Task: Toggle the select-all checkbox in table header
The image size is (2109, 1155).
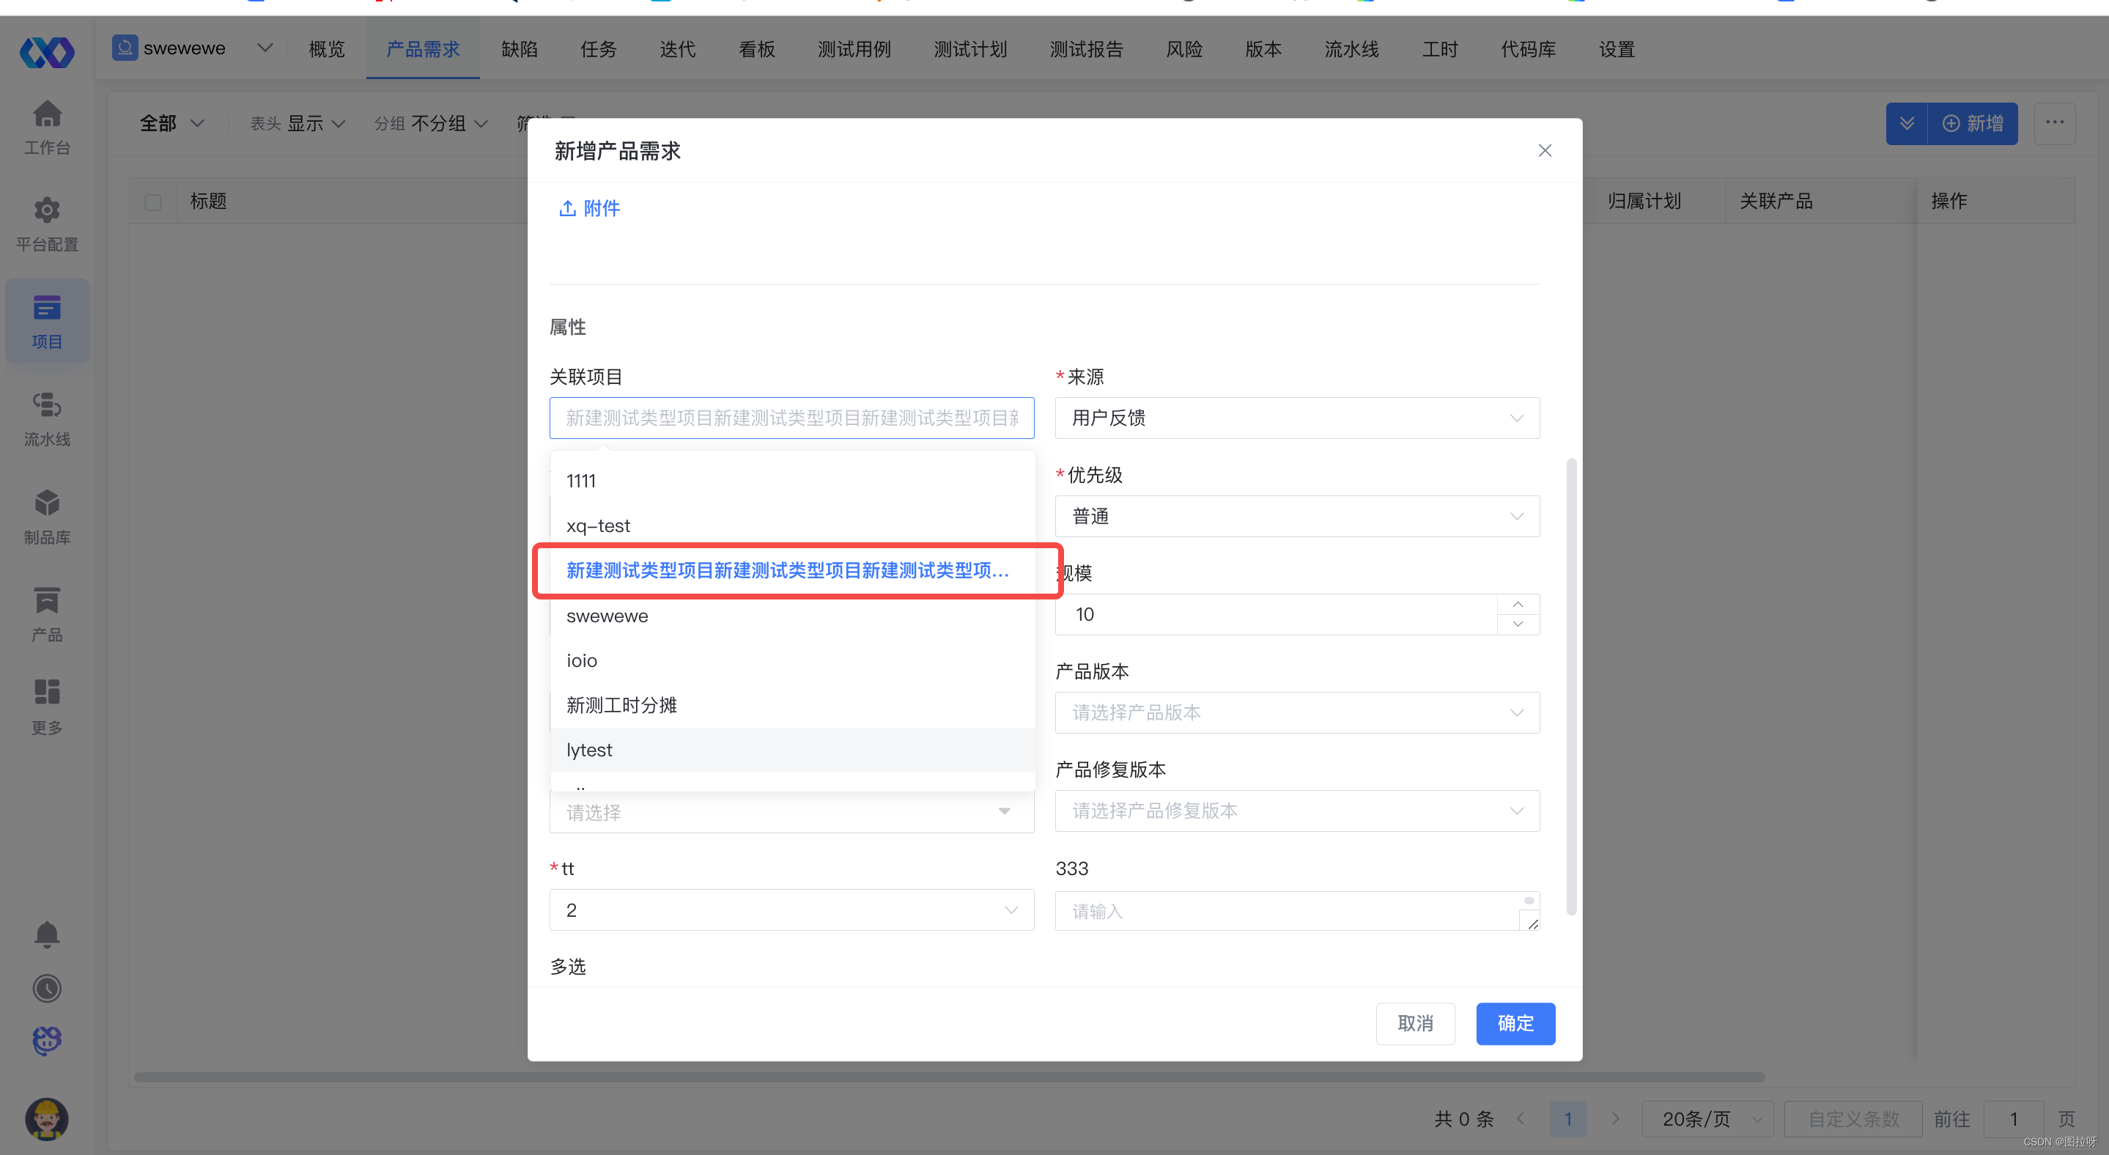Action: click(153, 202)
